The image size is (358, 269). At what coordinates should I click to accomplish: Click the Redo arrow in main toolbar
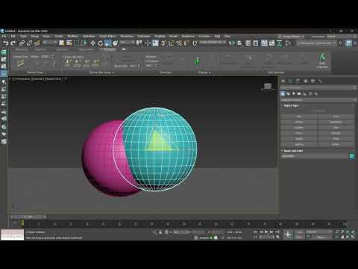click(x=13, y=43)
